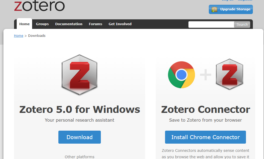The width and height of the screenshot is (264, 159).
Task: Click the Downloads breadcrumb text
Action: pos(37,36)
